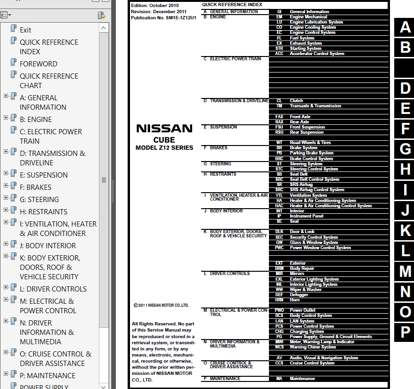Click the black letter A section tab

point(405,27)
